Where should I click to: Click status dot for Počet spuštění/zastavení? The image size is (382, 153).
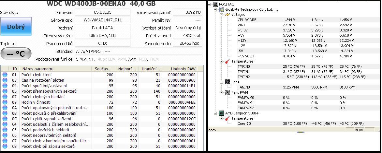click(x=5, y=86)
